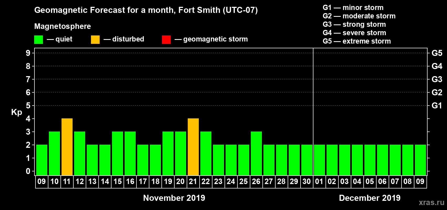Click the date label 30 on the axis
This screenshot has width=447, height=210.
pos(307,181)
